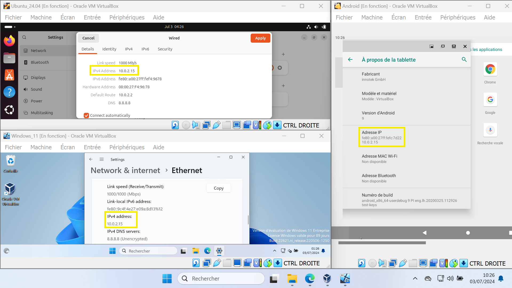Show hidden icons chevron on host taskbar
Screen dimensions: 512x288
click(415, 278)
